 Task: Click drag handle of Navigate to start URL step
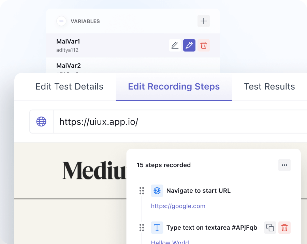(142, 191)
